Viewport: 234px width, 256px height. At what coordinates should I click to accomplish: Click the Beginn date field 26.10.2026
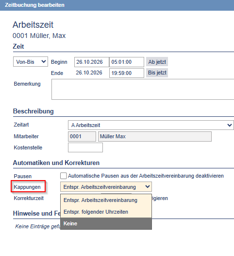(x=92, y=62)
